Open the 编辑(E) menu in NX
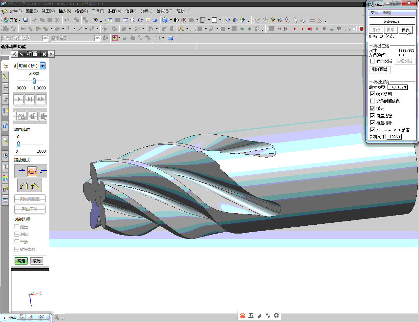 (32, 11)
